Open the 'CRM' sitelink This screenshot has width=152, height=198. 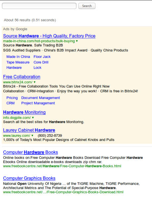[x=11, y=103]
